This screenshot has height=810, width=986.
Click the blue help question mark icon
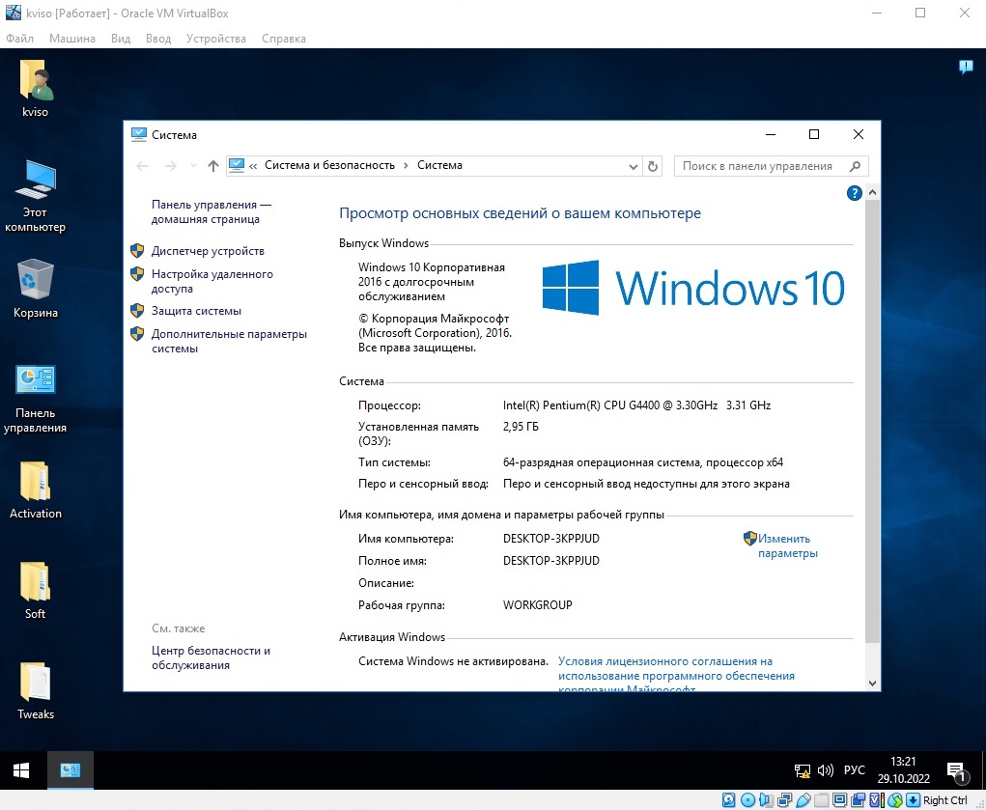pos(854,193)
